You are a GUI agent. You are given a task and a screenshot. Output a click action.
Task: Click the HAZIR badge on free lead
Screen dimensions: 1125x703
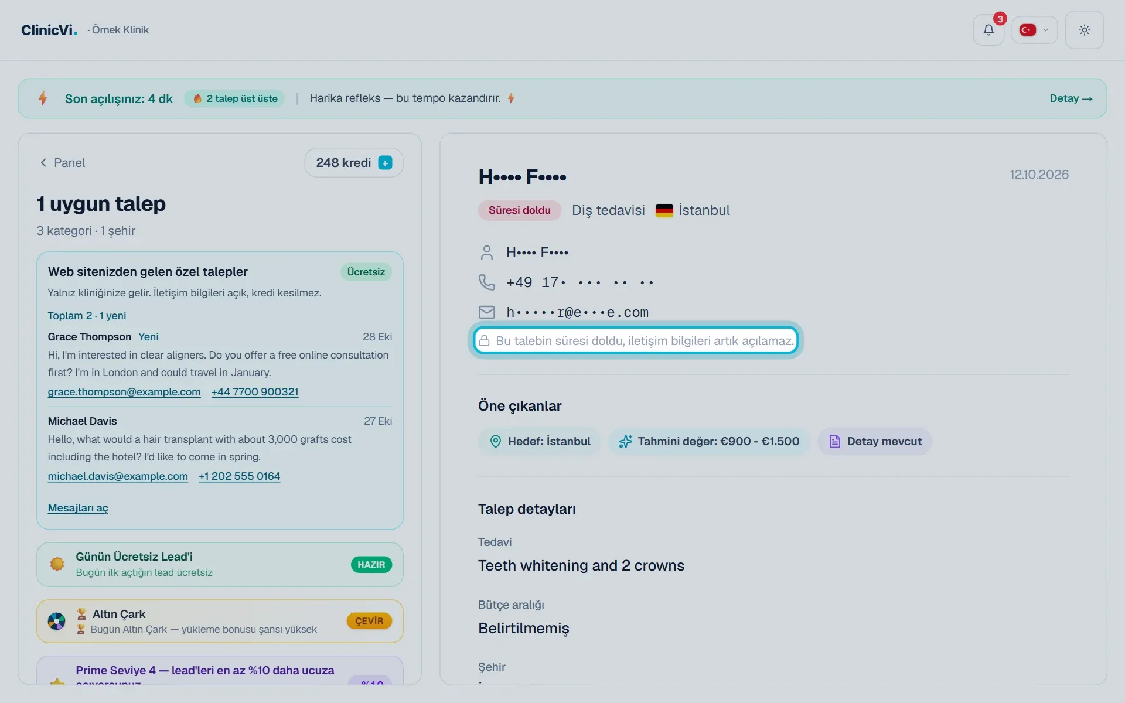pos(371,565)
